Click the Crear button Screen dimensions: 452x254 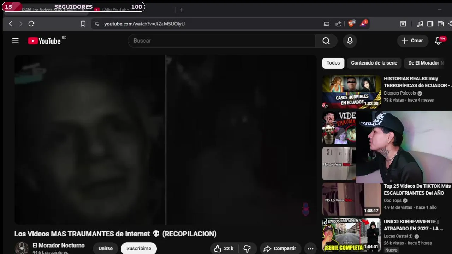[412, 41]
